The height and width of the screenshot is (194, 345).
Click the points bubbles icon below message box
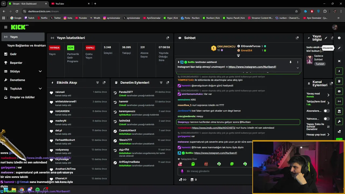pyautogui.click(x=181, y=180)
